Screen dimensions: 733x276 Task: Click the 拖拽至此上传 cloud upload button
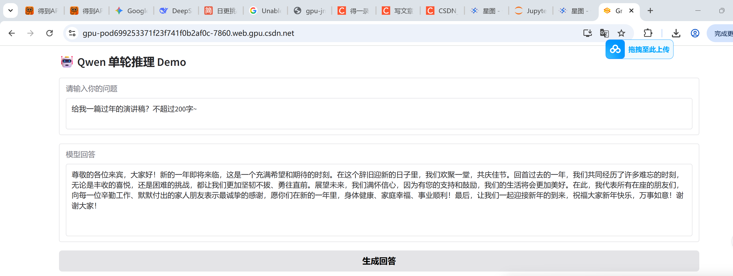point(639,50)
